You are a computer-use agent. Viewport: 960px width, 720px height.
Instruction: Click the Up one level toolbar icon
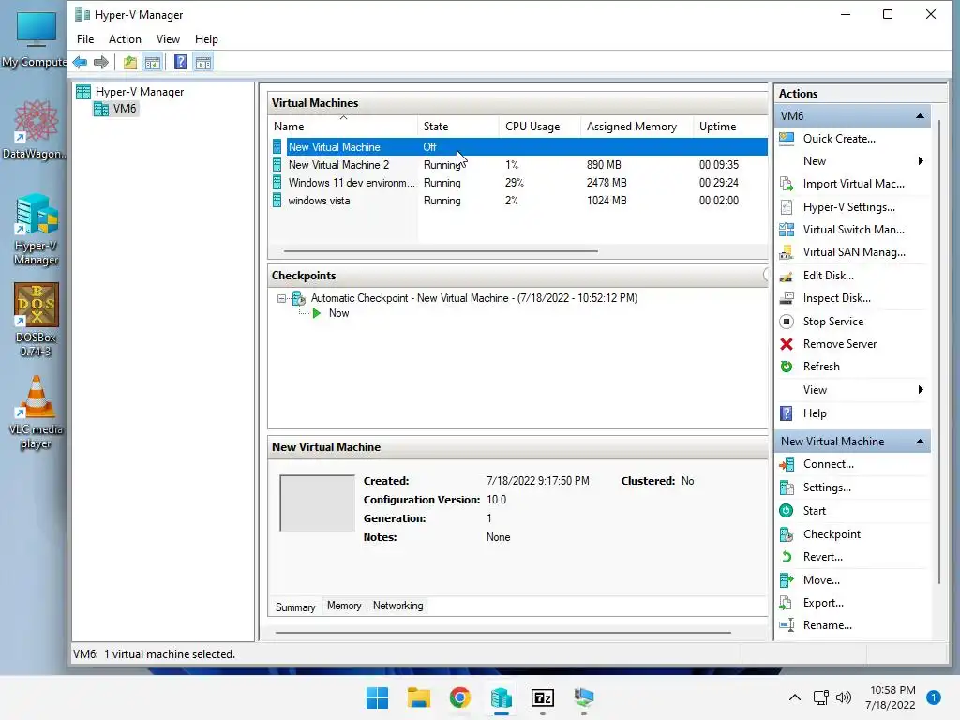(x=129, y=63)
